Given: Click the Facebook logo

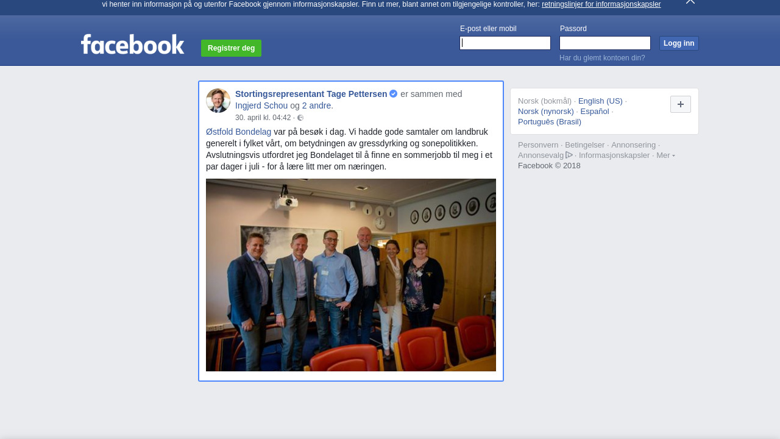Looking at the screenshot, I should (132, 44).
